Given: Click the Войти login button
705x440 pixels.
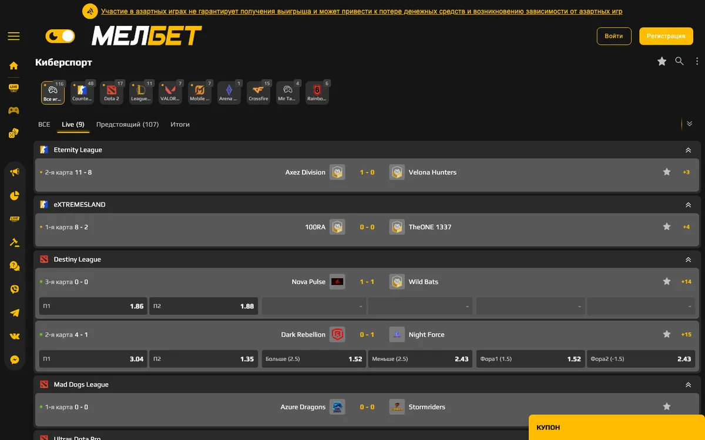Looking at the screenshot, I should coord(614,36).
